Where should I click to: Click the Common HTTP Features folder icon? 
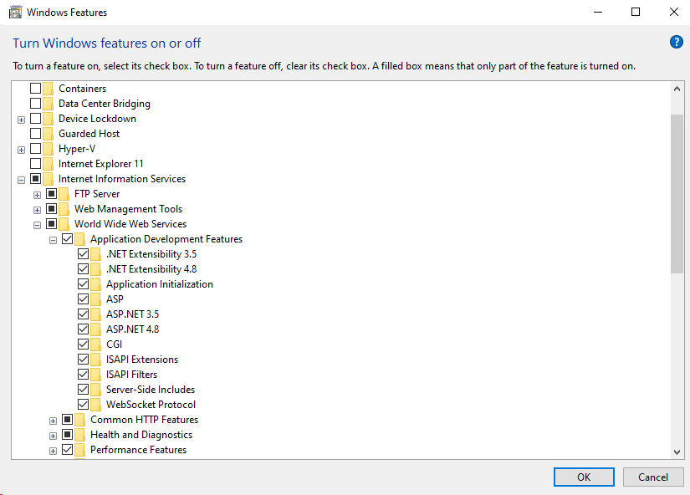[79, 419]
